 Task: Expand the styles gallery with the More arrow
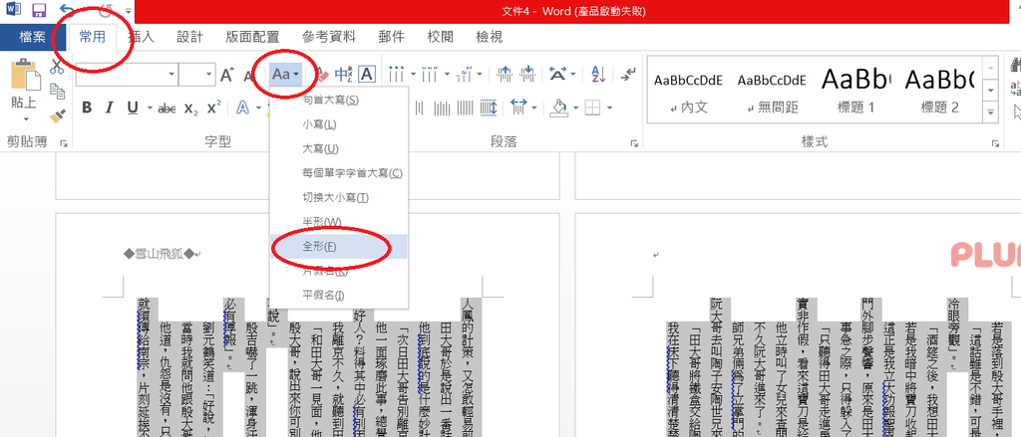[x=991, y=111]
